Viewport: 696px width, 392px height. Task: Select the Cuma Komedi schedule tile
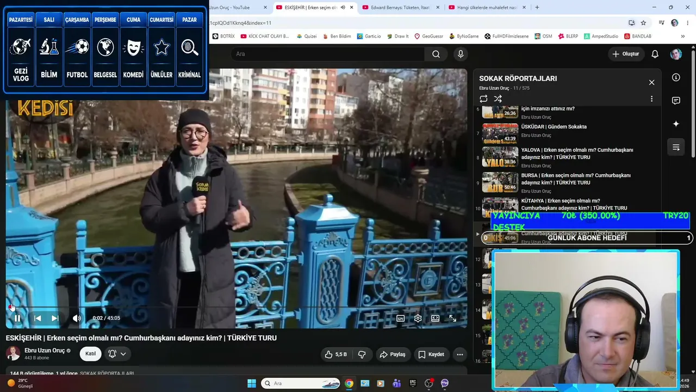(x=133, y=50)
